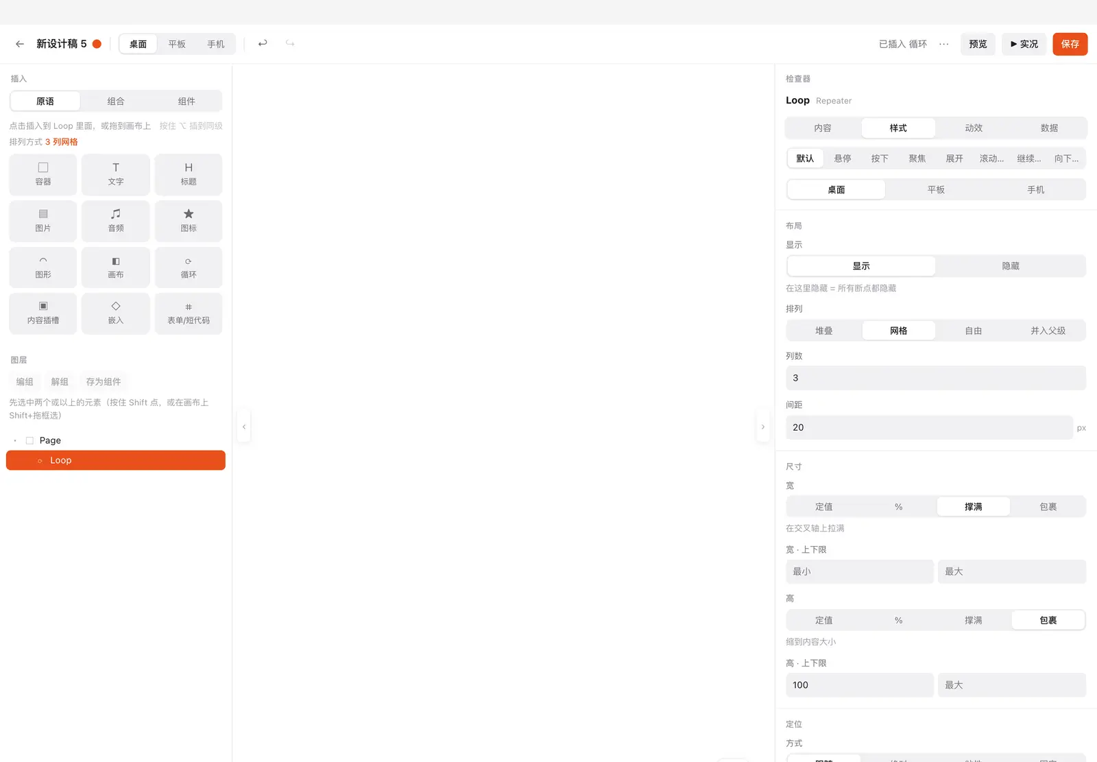Set height mode to 撑满
Viewport: 1097px width, 762px height.
pyautogui.click(x=974, y=620)
